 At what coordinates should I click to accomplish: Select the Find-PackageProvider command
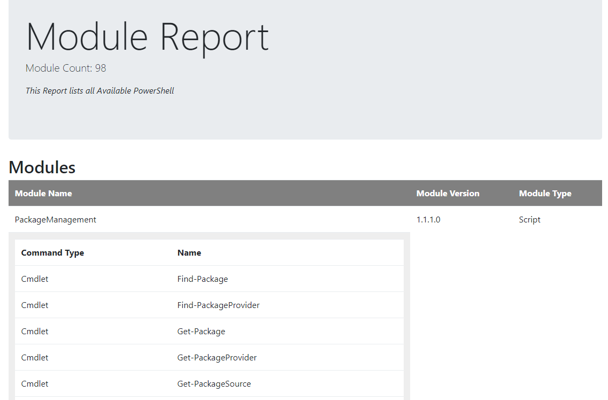coord(218,305)
